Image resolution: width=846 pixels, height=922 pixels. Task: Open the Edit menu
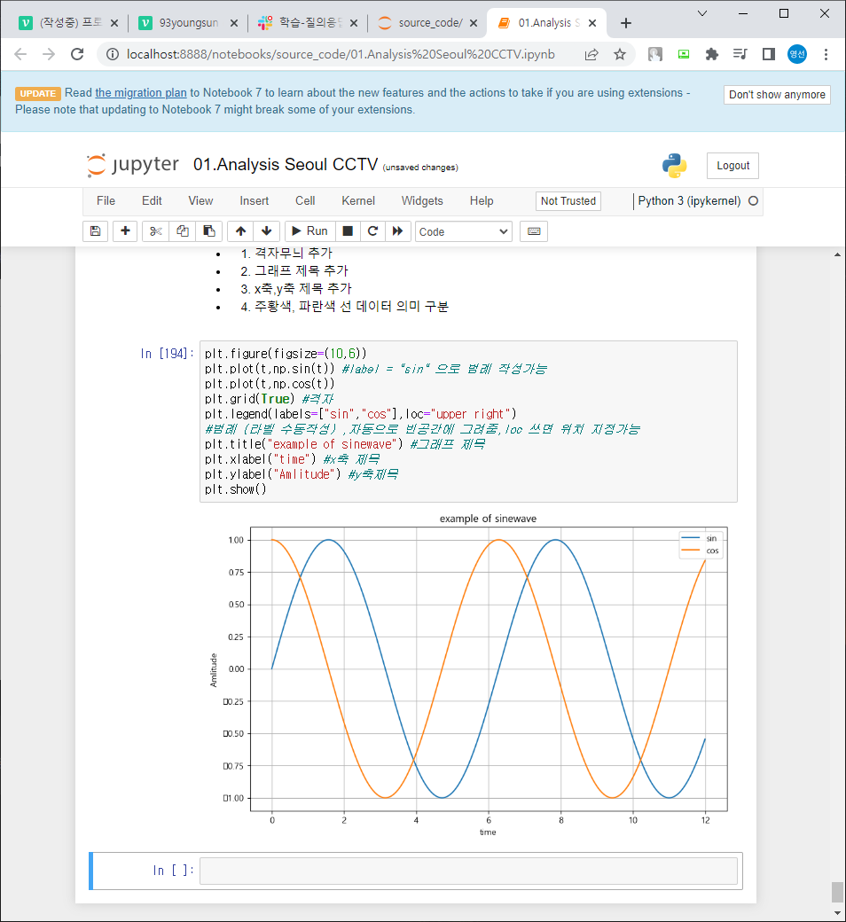(152, 201)
